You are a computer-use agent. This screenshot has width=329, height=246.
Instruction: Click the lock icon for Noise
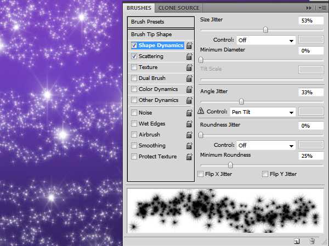pyautogui.click(x=189, y=113)
